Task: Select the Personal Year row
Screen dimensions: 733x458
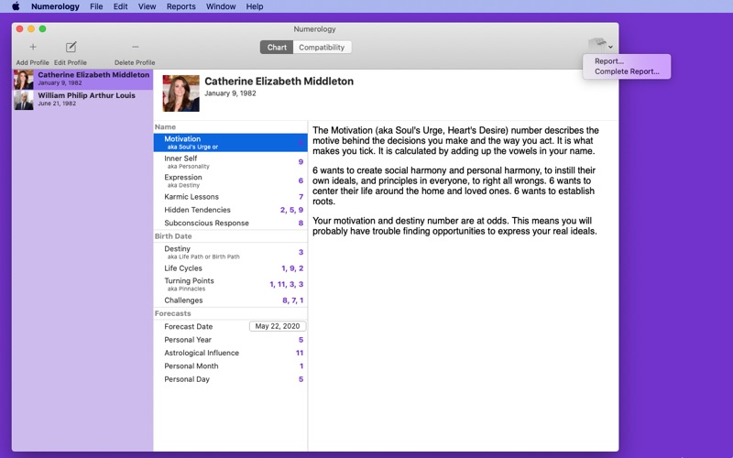Action: click(231, 340)
